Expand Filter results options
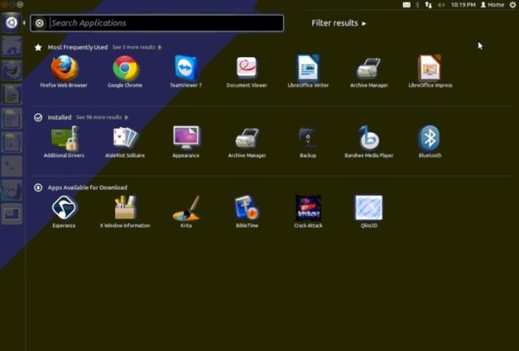Screen dimensions: 519x351 pos(338,23)
